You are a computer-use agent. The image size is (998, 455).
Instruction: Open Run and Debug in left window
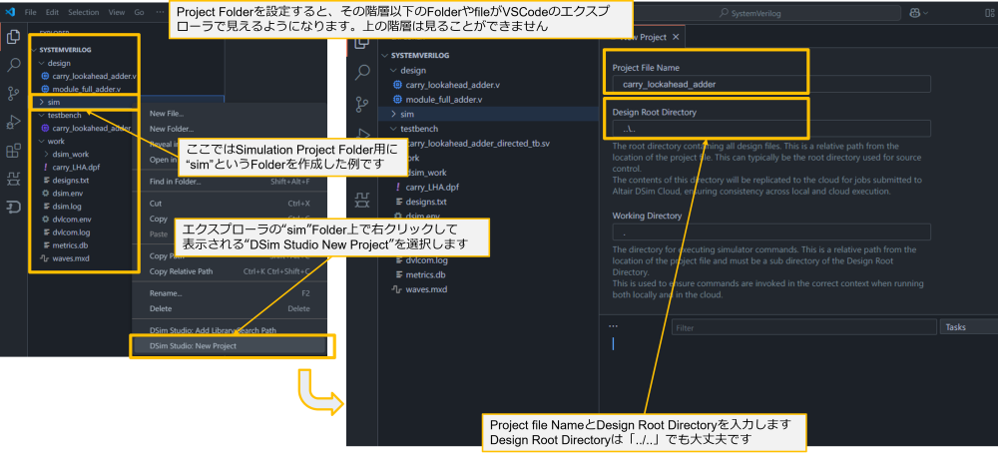coord(13,122)
